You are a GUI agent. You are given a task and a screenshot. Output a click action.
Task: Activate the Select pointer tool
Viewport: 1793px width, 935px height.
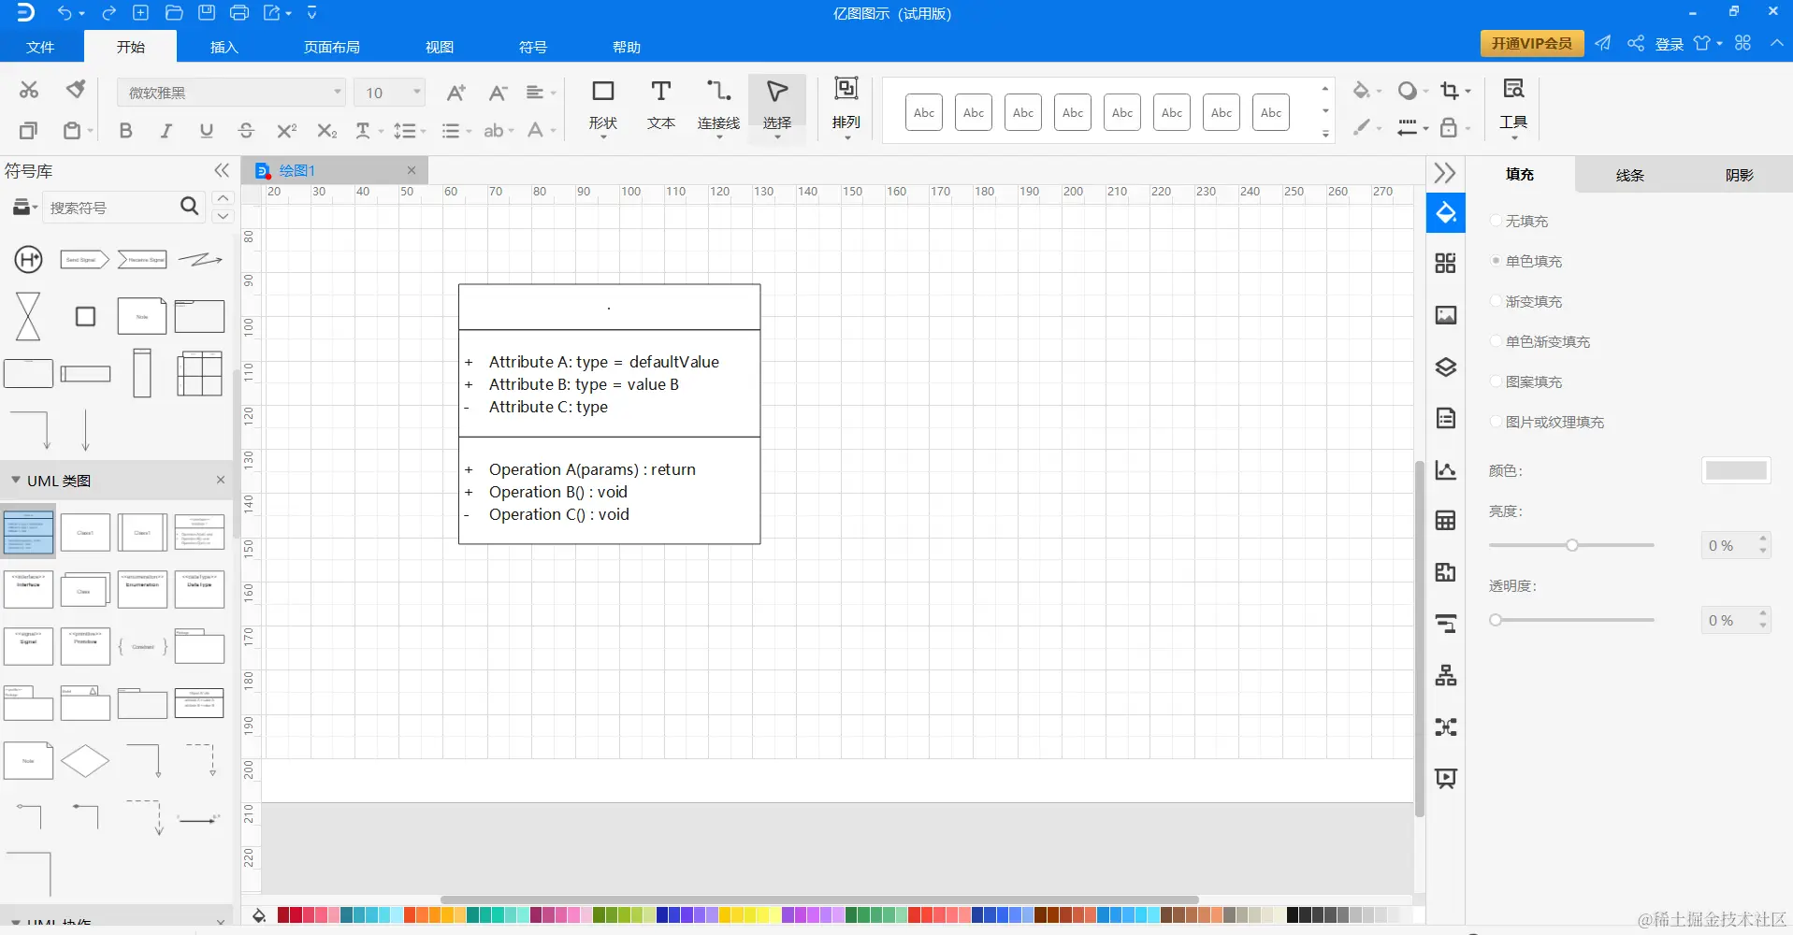[x=777, y=108]
